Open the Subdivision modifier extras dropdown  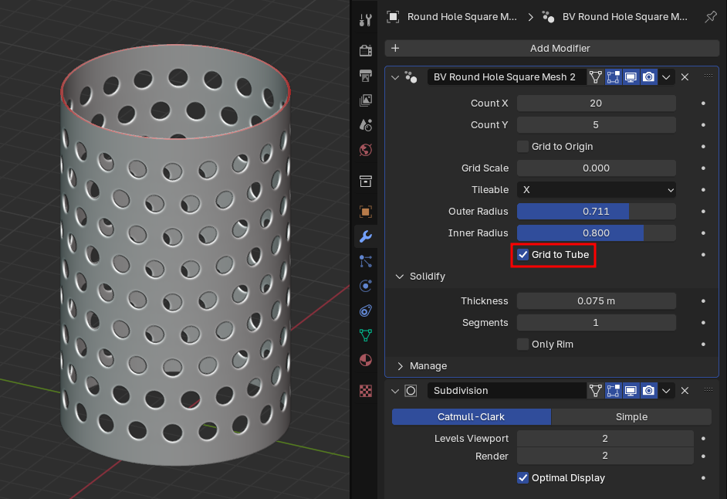(666, 391)
